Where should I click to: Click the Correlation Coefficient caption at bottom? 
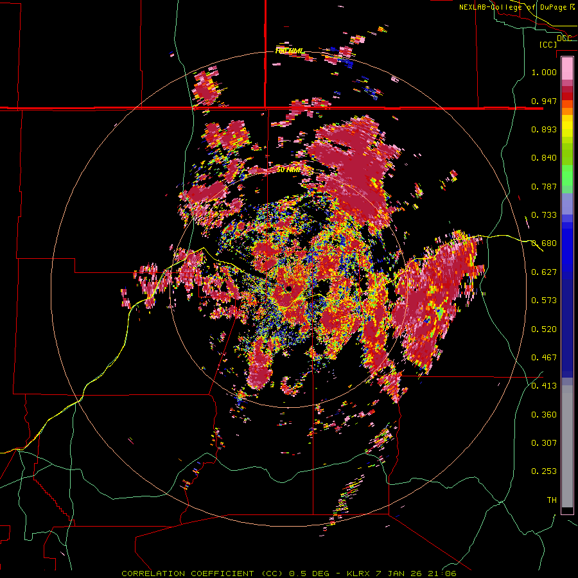[x=289, y=574]
